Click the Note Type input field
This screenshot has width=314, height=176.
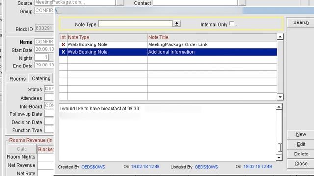pyautogui.click(x=135, y=24)
